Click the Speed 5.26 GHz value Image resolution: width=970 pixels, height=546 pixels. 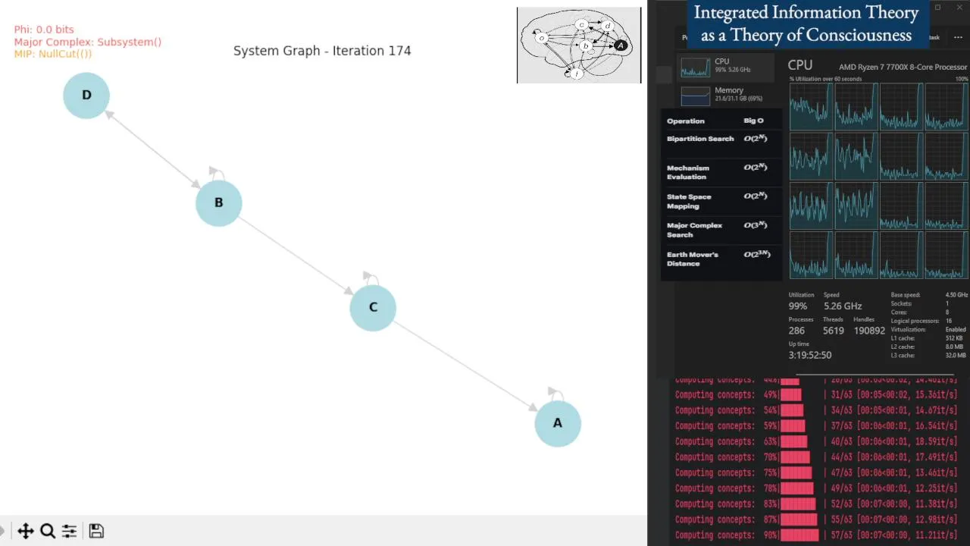843,306
